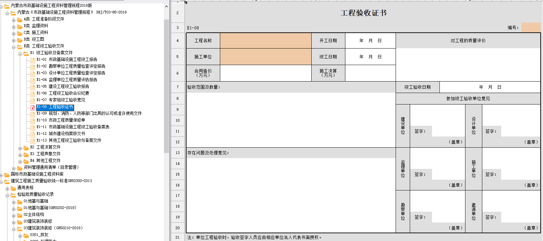Collapse the 检验批质量验收记录 tree branch
543x241 pixels.
point(7,195)
